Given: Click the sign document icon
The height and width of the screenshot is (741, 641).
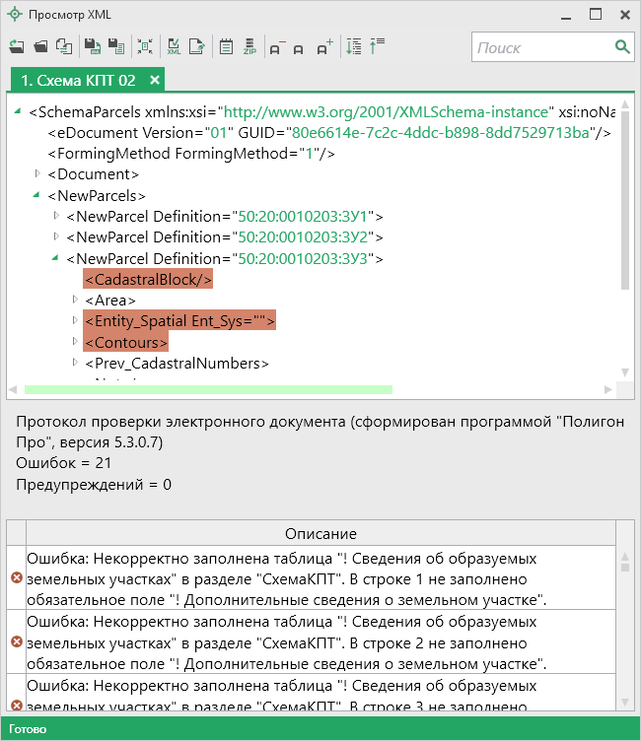Looking at the screenshot, I should [197, 46].
